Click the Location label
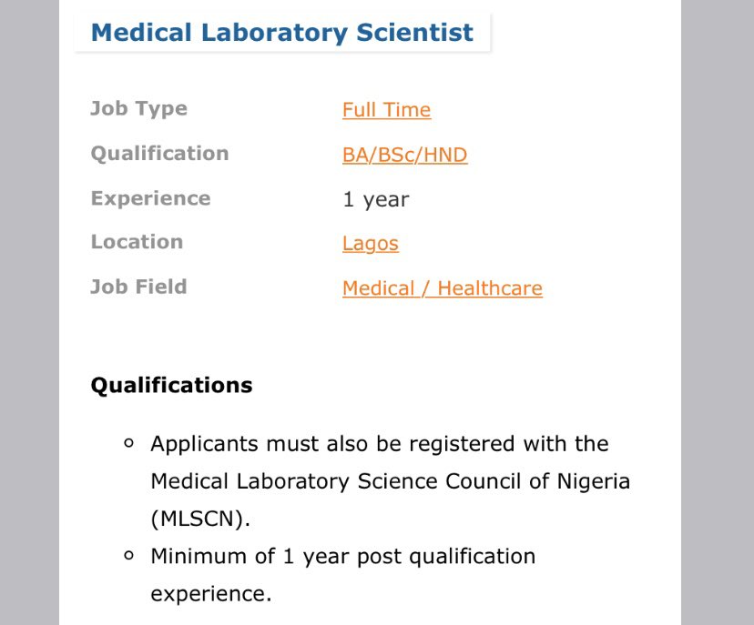This screenshot has height=625, width=754. click(137, 242)
